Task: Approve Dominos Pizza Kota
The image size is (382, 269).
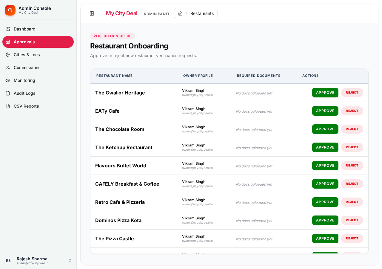Action: pyautogui.click(x=325, y=220)
